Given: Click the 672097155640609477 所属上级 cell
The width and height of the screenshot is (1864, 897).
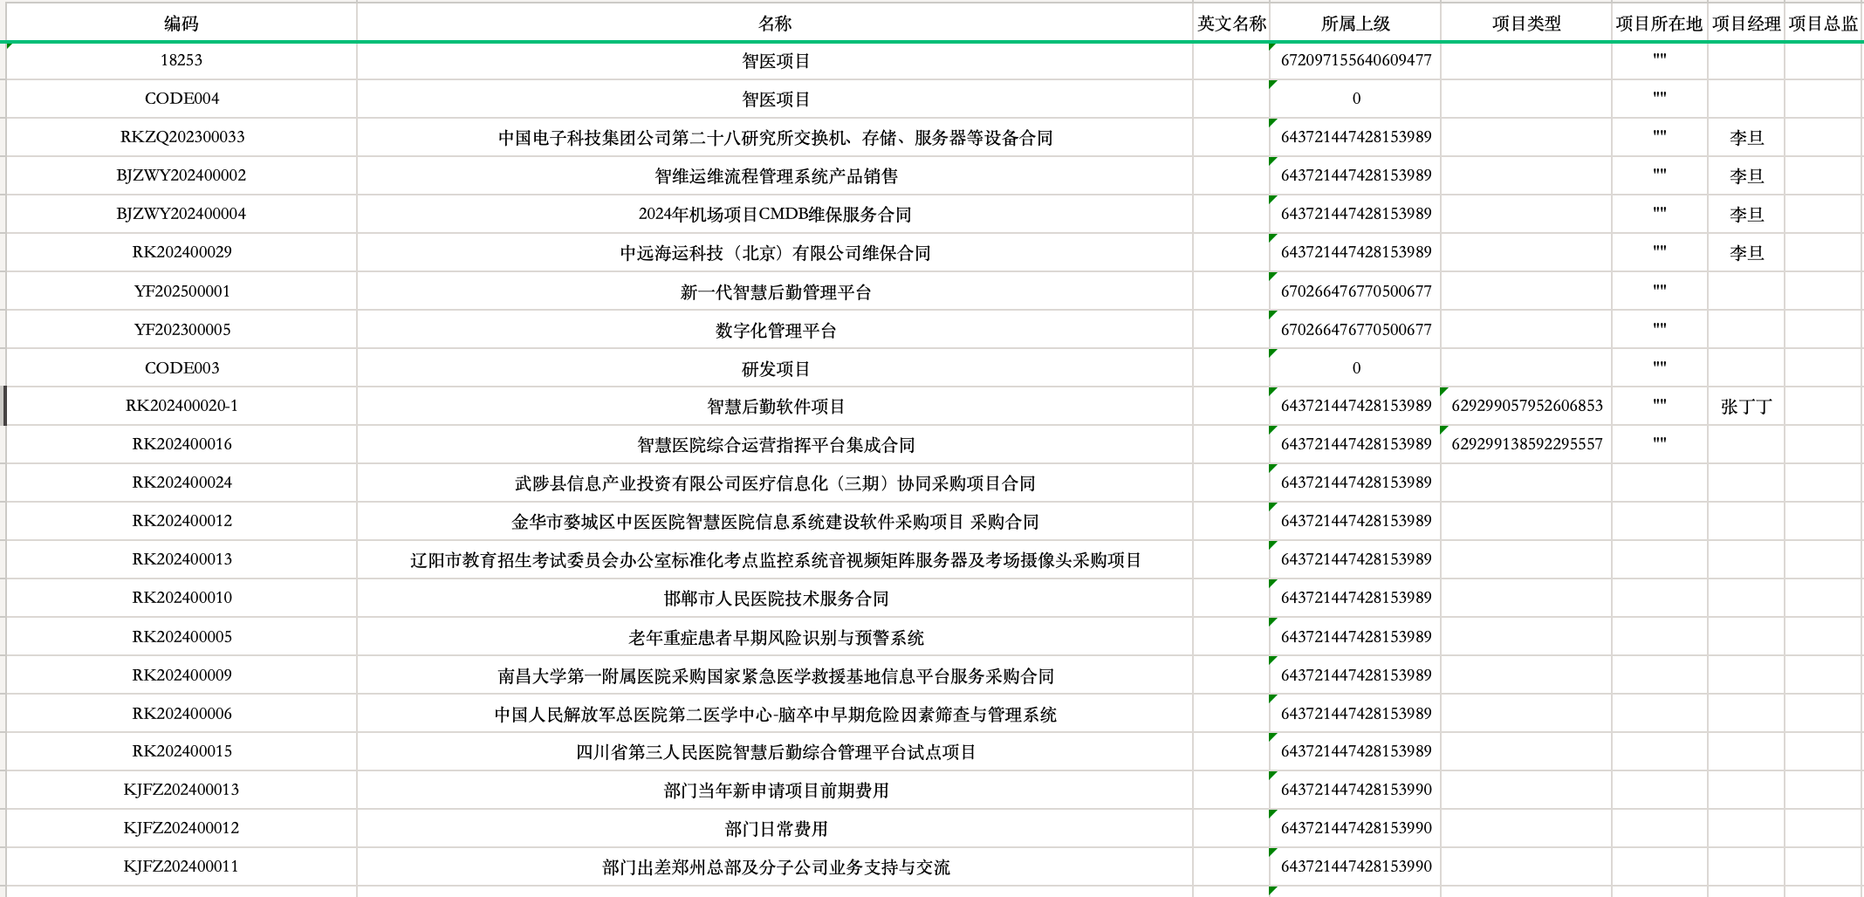Looking at the screenshot, I should [x=1355, y=60].
